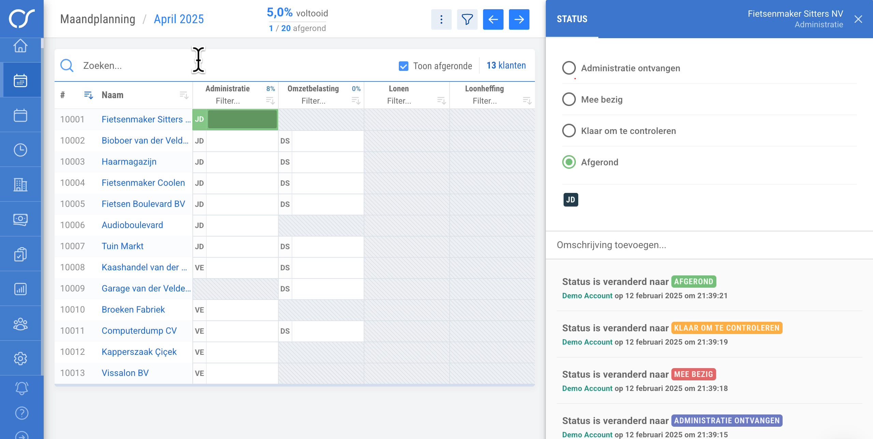Select the STATUS tab in panel
The height and width of the screenshot is (439, 873).
point(572,19)
